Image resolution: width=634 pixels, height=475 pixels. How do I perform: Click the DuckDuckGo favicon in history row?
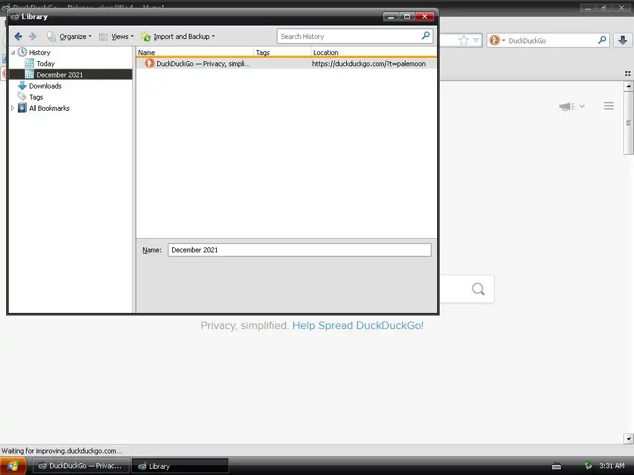point(150,64)
